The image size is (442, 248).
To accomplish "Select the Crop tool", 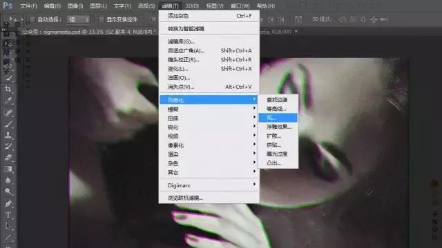I will tap(8, 89).
